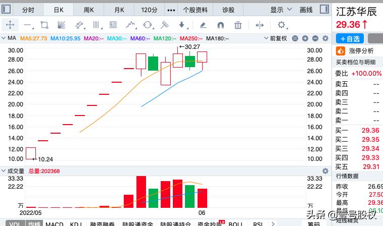
Task: Switch to the 月K tab
Action: (x=119, y=10)
